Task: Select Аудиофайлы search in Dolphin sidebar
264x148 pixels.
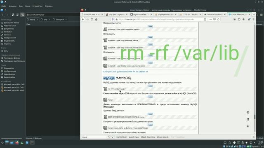Action: pos(9,74)
